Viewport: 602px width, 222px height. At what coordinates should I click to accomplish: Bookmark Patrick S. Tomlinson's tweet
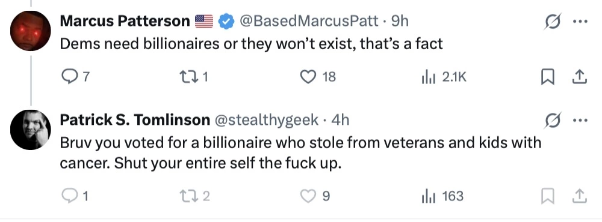[x=547, y=196]
